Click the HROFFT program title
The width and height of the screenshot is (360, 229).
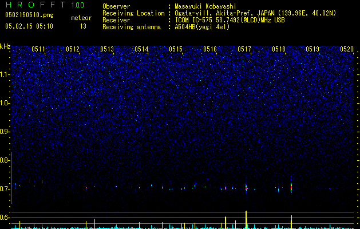tap(35, 5)
